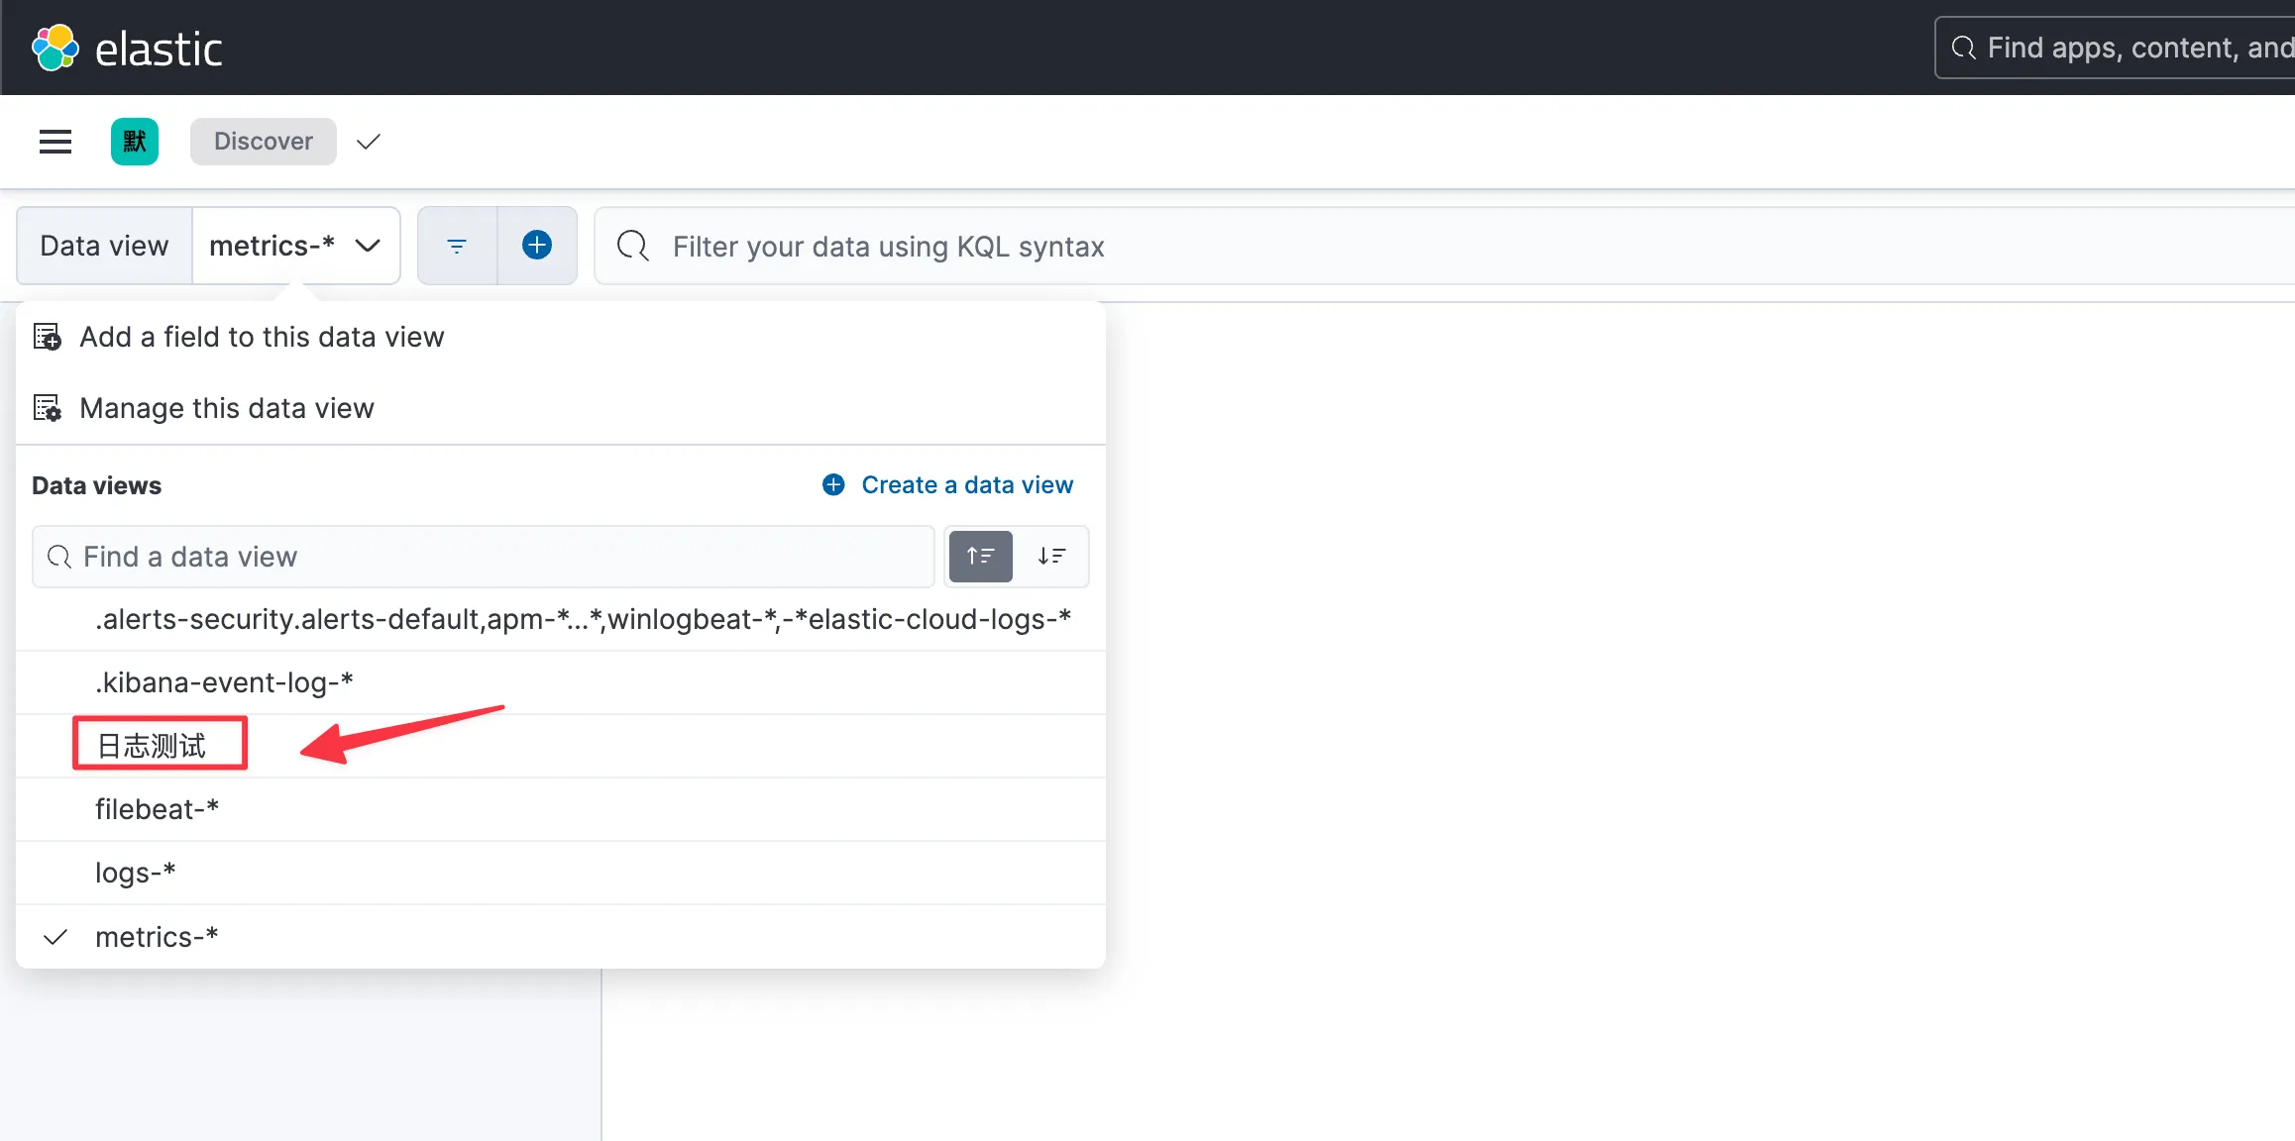Sort data views in descending order
Image resolution: width=2295 pixels, height=1141 pixels.
(1051, 557)
